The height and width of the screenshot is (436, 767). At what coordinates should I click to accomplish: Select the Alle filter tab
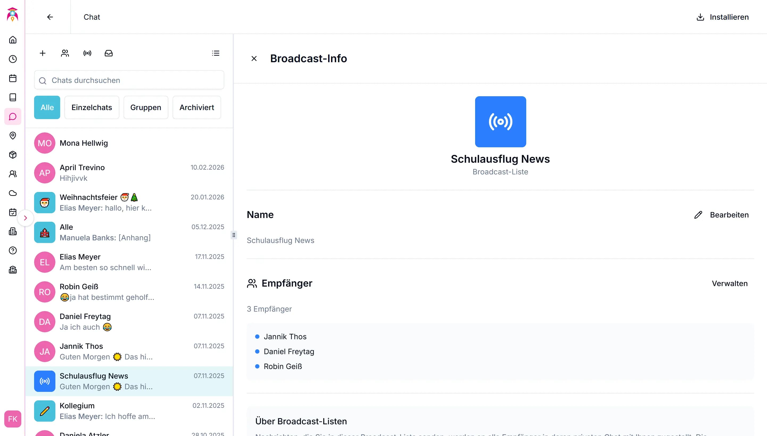(x=47, y=107)
